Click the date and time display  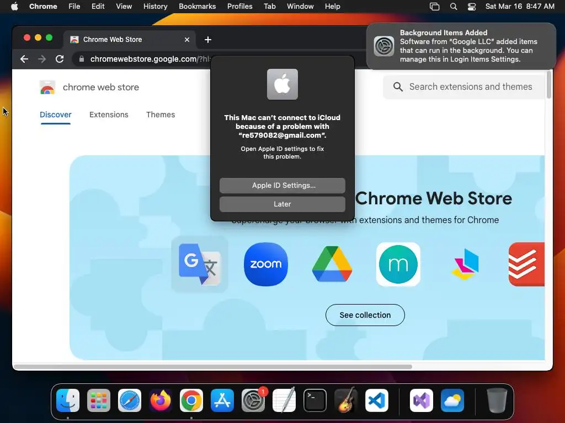tap(520, 6)
